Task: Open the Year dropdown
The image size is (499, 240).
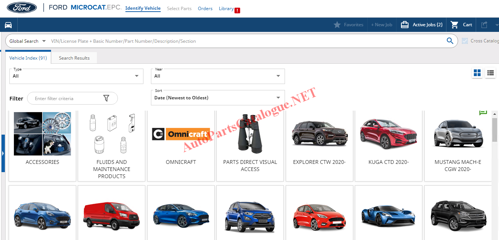Action: (x=218, y=76)
